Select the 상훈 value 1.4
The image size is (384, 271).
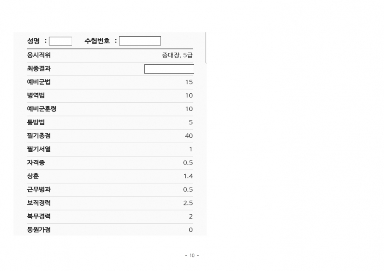(x=188, y=176)
